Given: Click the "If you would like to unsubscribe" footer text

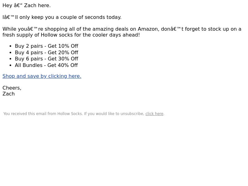Looking at the screenshot, I should pyautogui.click(x=114, y=114).
